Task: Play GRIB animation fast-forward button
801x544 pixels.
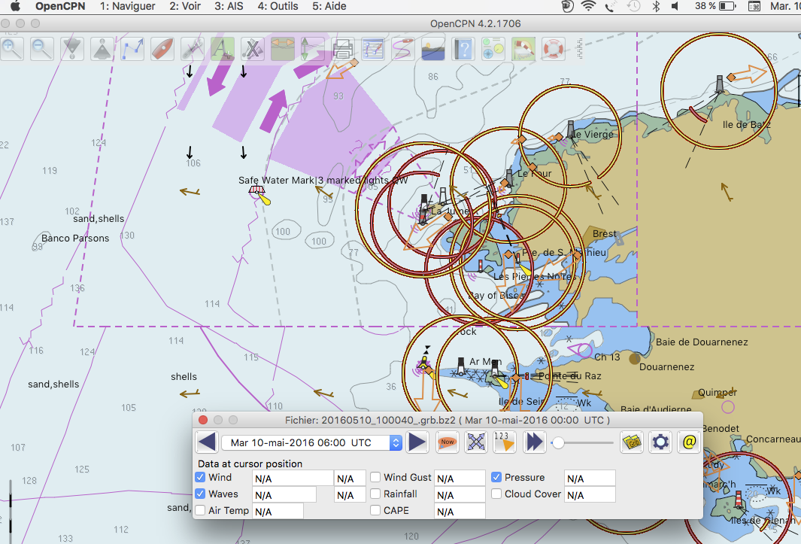Action: pyautogui.click(x=534, y=442)
